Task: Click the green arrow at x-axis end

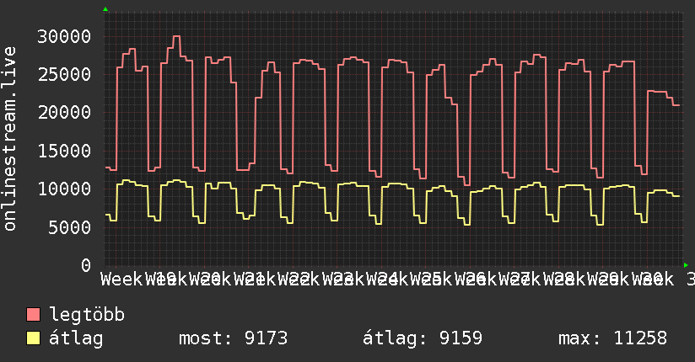Action: [x=686, y=265]
